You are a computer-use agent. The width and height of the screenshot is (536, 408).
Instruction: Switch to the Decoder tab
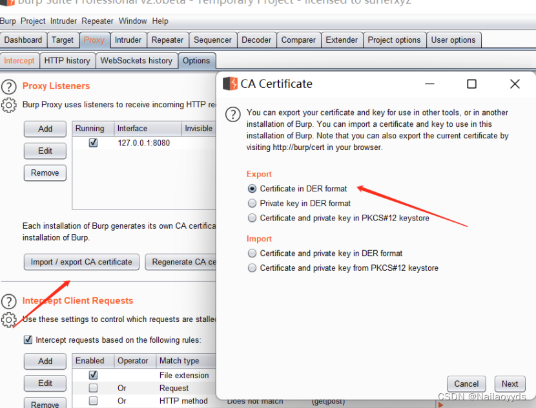pyautogui.click(x=256, y=40)
